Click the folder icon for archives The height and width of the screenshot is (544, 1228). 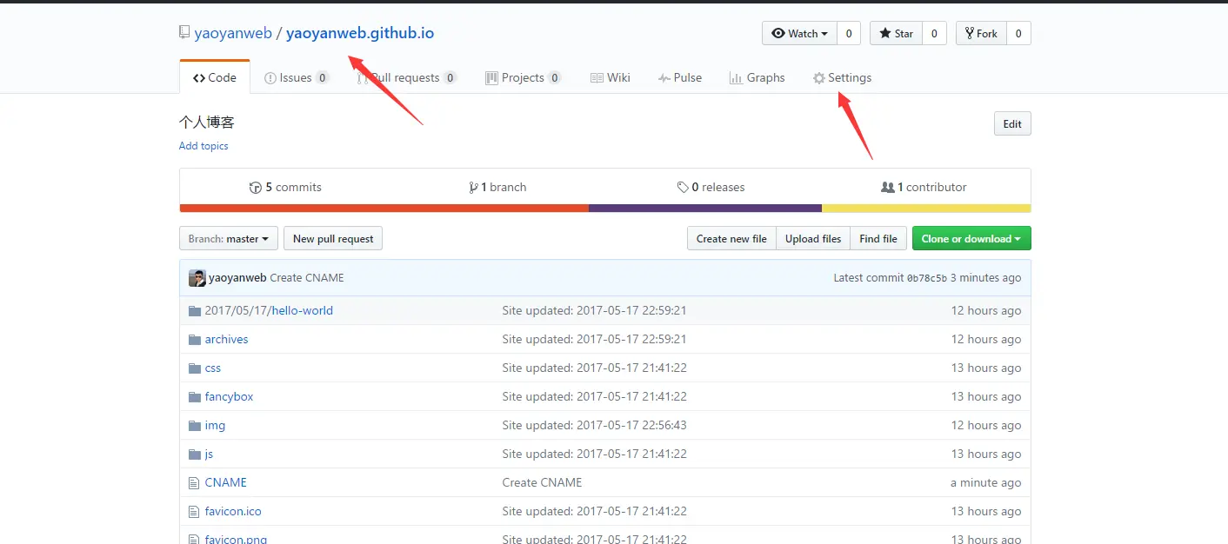195,339
